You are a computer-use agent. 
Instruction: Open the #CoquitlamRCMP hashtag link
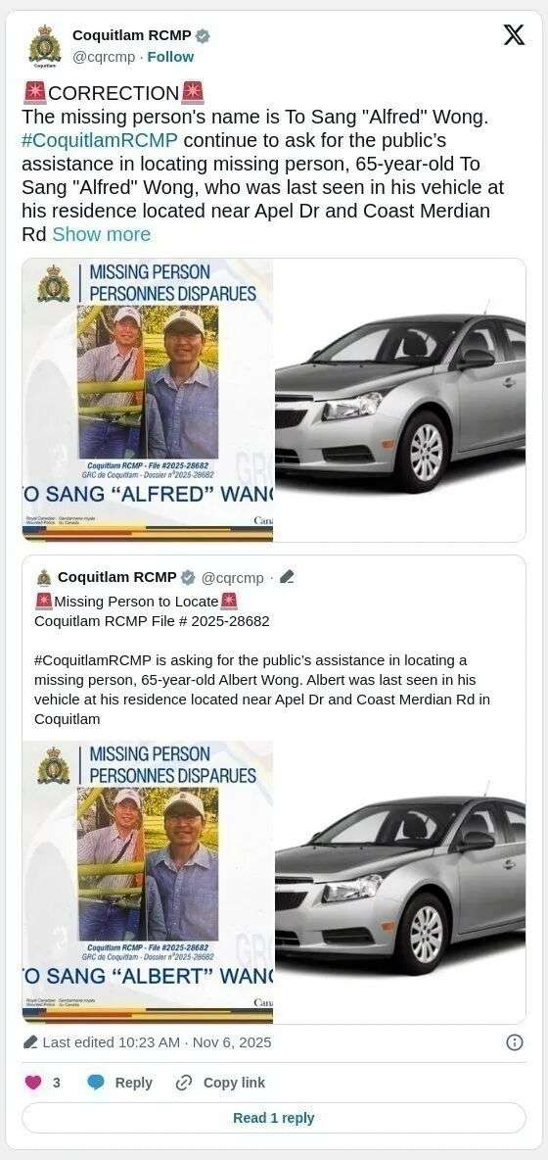100,140
